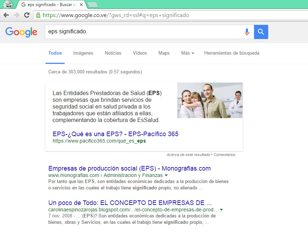Click the green padlock security icon
The width and height of the screenshot is (308, 233).
38,15
